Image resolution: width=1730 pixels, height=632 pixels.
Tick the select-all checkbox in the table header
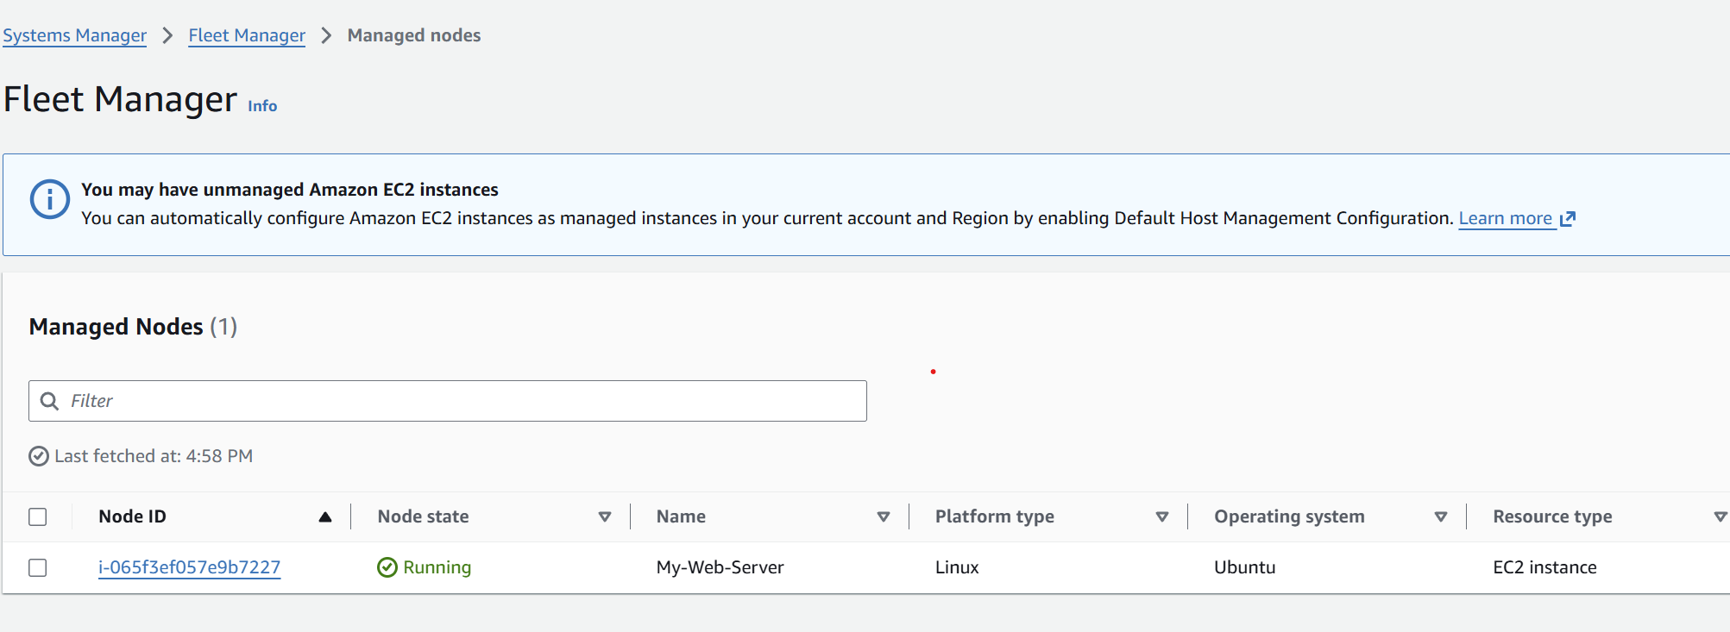click(38, 516)
